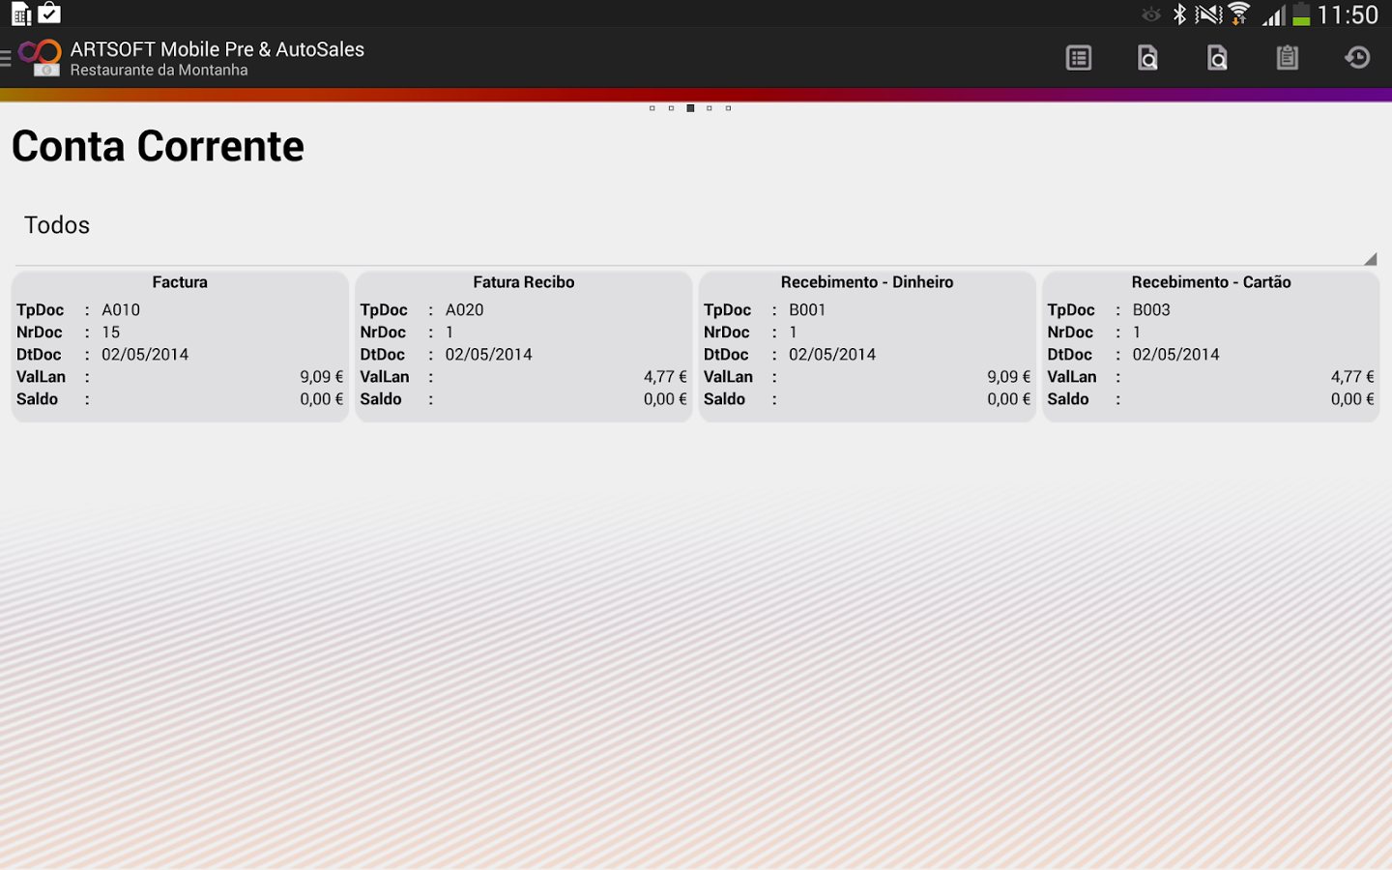Tap the smart stay eye icon
Image resolution: width=1392 pixels, height=870 pixels.
pyautogui.click(x=1151, y=14)
